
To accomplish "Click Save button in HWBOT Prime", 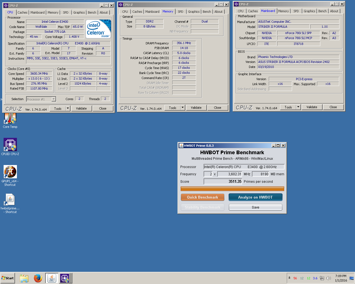I will [255, 207].
